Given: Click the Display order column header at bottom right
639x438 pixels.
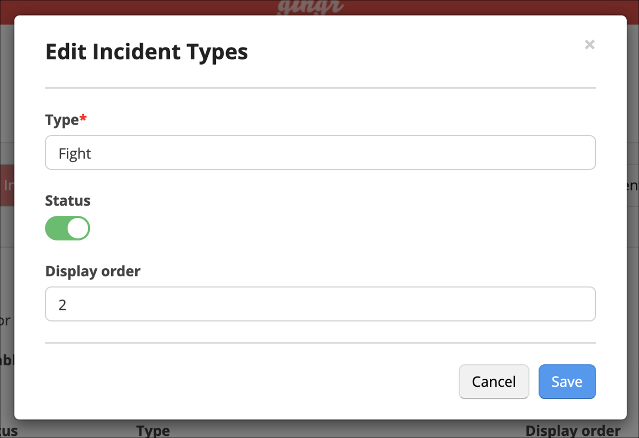Looking at the screenshot, I should [x=572, y=431].
